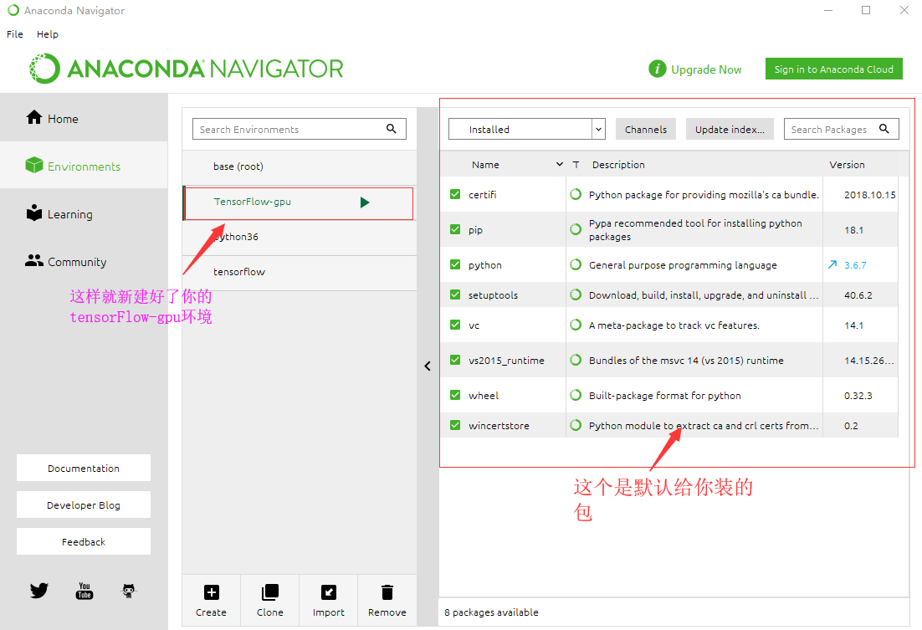The width and height of the screenshot is (922, 630).
Task: Select the tensorflow environment
Action: click(x=300, y=273)
